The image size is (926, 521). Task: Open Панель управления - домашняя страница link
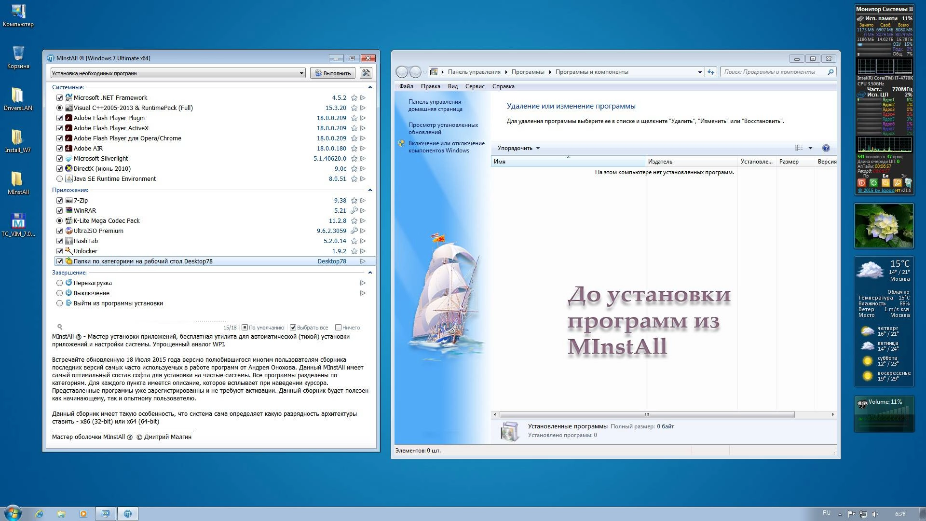436,105
